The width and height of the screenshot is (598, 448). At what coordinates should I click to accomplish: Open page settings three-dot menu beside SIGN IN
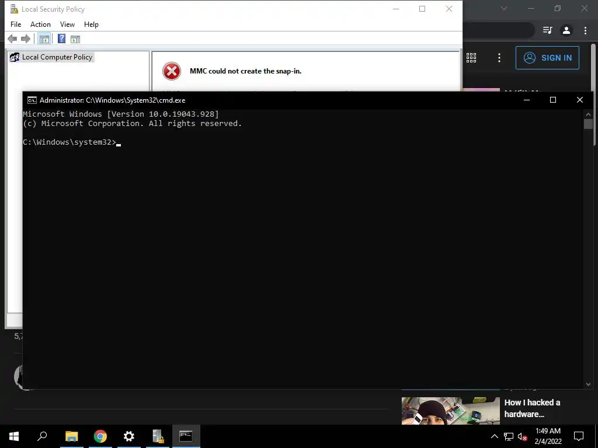tap(499, 58)
